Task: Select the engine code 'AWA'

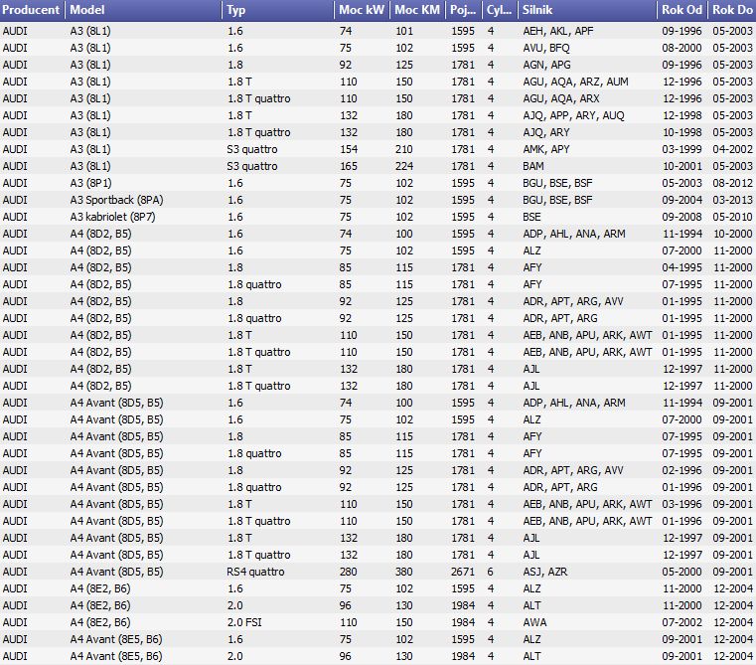Action: click(x=534, y=622)
